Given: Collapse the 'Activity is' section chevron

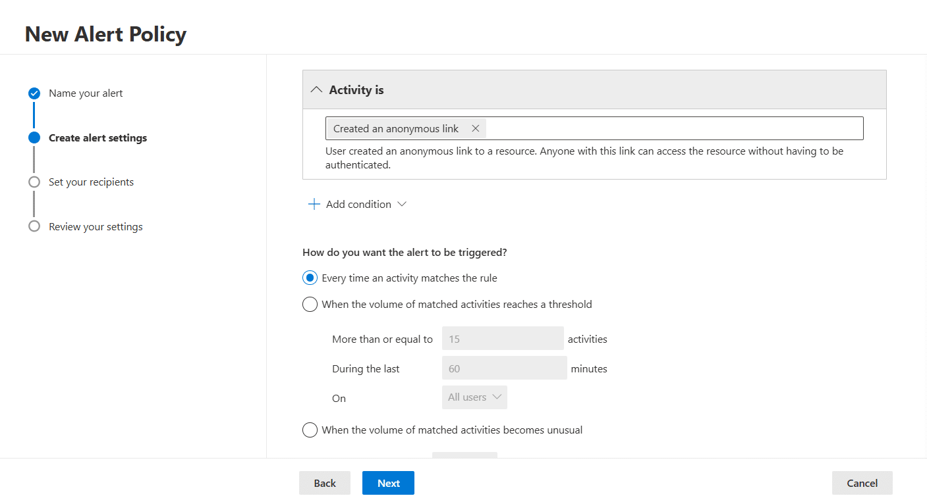Looking at the screenshot, I should 316,90.
